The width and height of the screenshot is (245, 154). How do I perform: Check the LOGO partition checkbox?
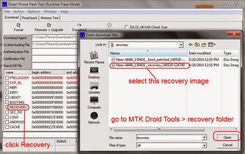pyautogui.click(x=7, y=117)
